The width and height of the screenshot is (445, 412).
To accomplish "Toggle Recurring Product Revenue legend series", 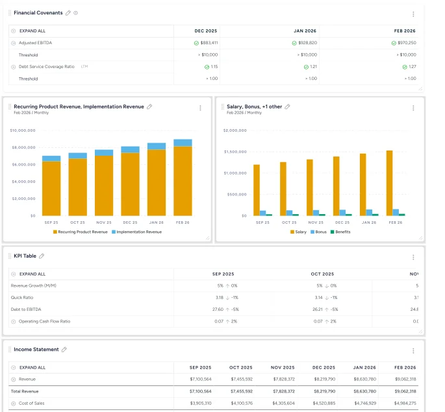I will (x=81, y=232).
